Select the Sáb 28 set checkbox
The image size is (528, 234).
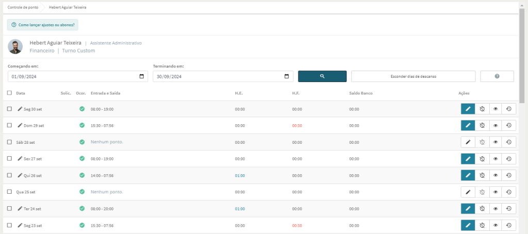pos(9,142)
